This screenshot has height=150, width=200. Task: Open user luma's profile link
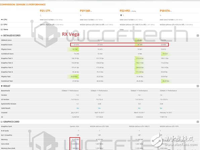pos(134,11)
